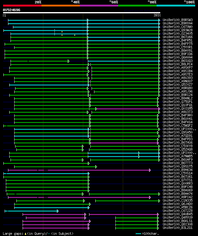Select the UniRef100_Q10FQ1 label
Viewport: 198px width, 236px height.
tap(178, 105)
